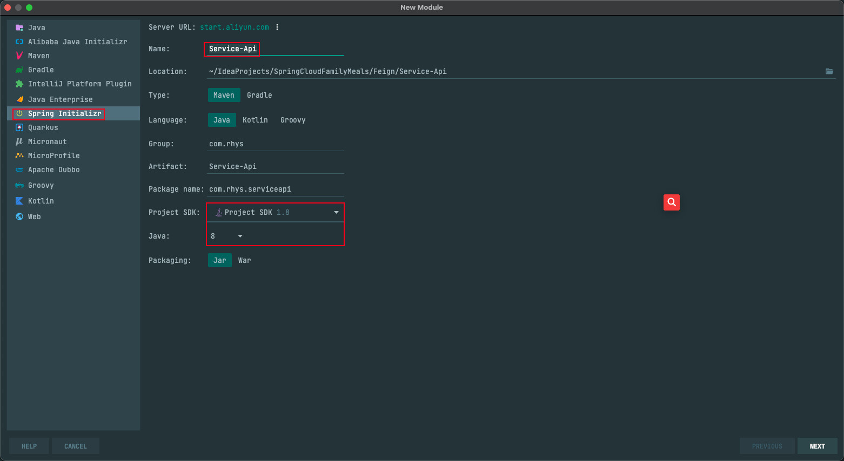
Task: Select Quarkus generator
Action: [43, 127]
